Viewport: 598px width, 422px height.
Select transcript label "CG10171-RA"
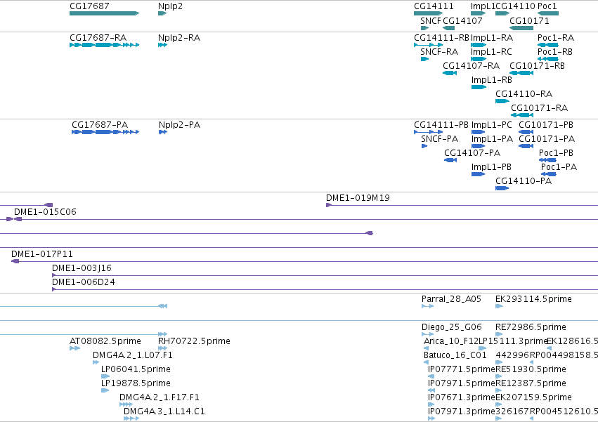539,108
